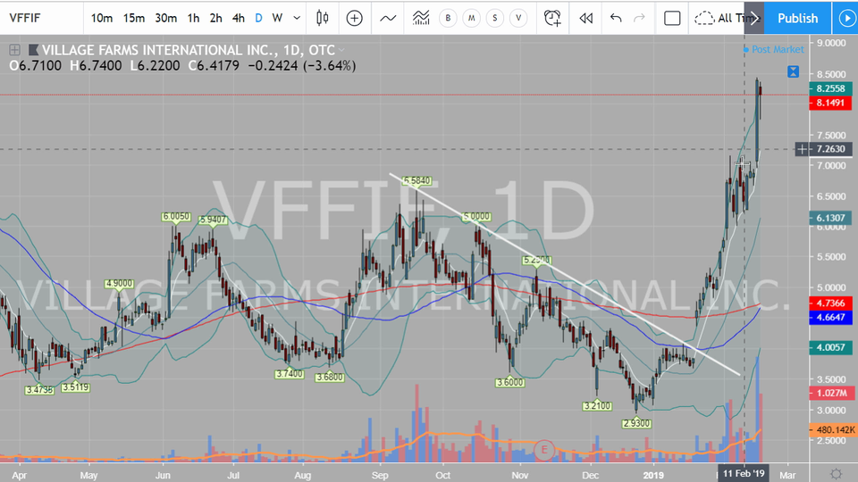Click the 5.9407 pivot label
This screenshot has height=482, width=858.
[213, 220]
